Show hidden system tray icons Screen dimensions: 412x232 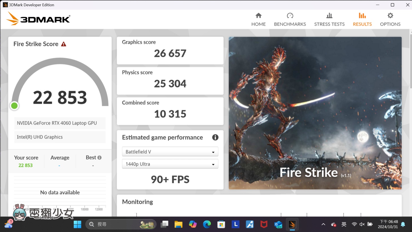tap(323, 224)
